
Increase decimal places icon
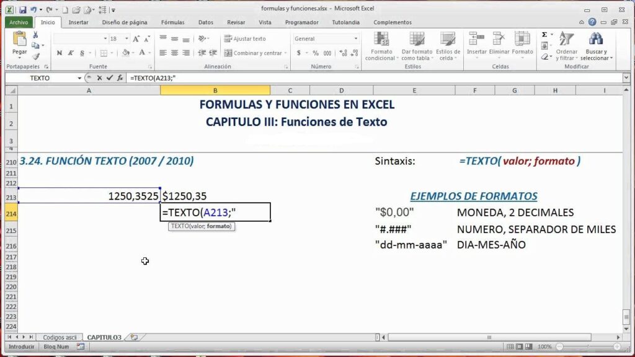pos(343,53)
